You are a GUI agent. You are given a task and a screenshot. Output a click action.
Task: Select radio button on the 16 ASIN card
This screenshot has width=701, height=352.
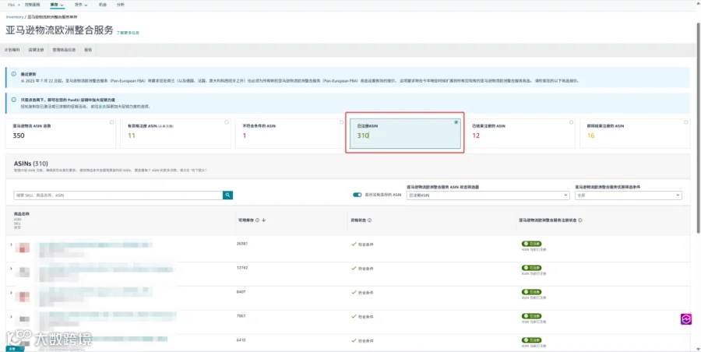click(685, 122)
